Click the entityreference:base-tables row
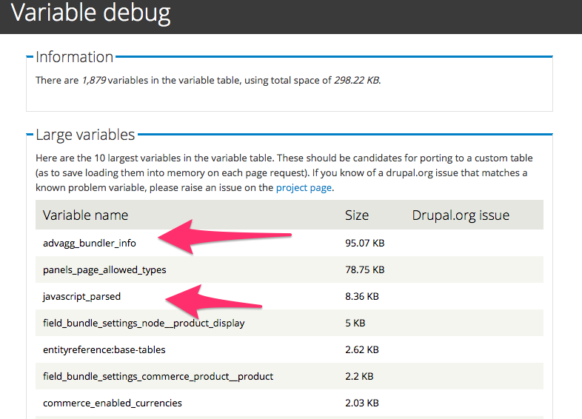This screenshot has width=582, height=419. 290,349
